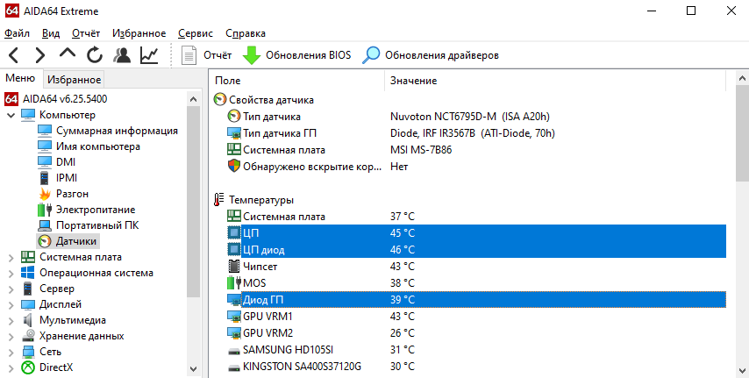Expand the DirectX tree node

point(11,367)
